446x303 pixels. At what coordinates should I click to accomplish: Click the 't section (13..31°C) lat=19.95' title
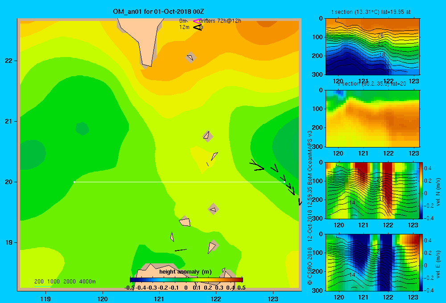coord(371,12)
